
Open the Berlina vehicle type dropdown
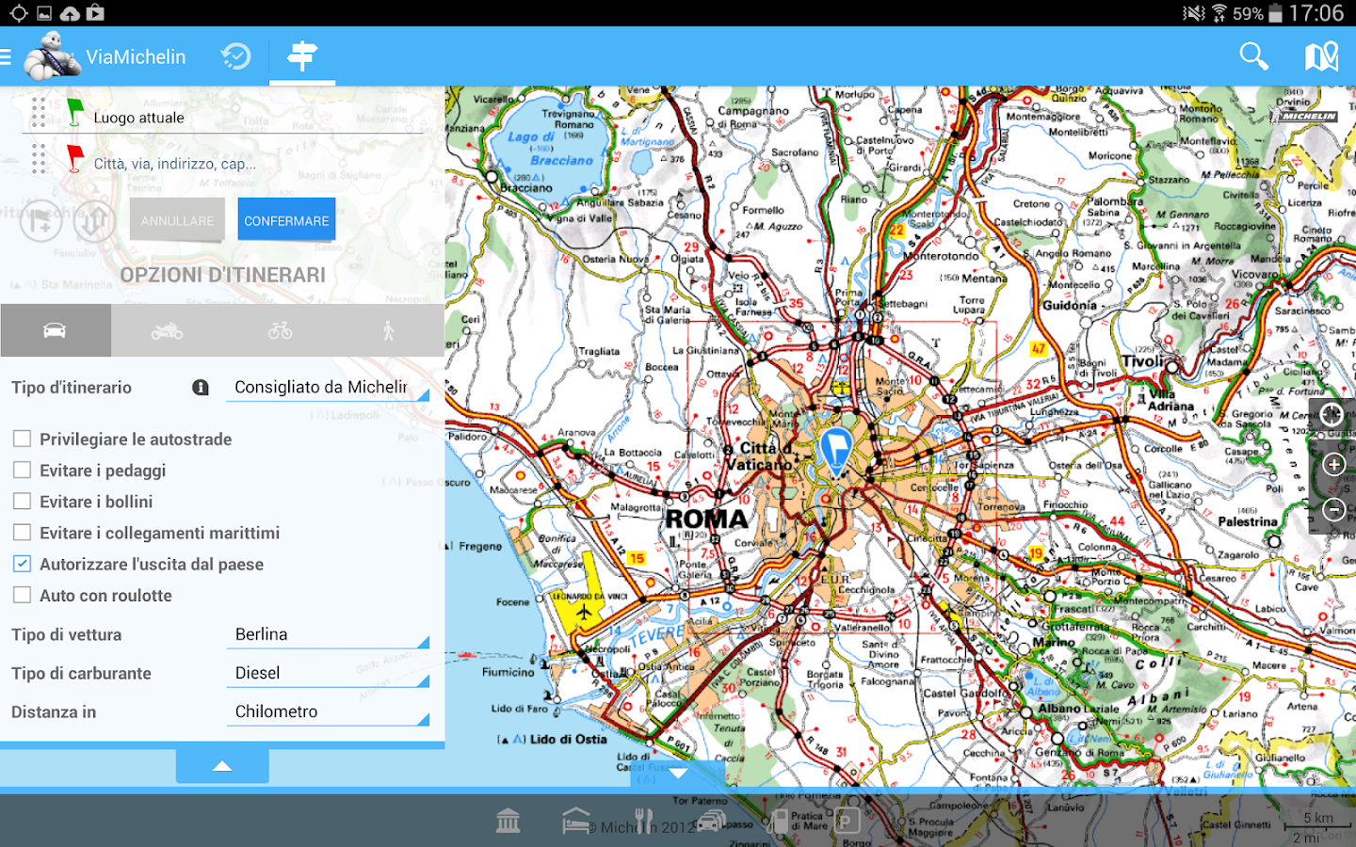pyautogui.click(x=328, y=634)
